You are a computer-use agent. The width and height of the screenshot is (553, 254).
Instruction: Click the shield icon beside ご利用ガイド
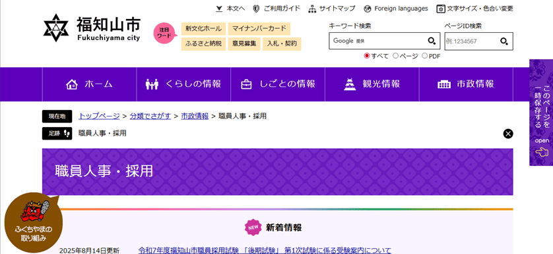click(x=257, y=9)
